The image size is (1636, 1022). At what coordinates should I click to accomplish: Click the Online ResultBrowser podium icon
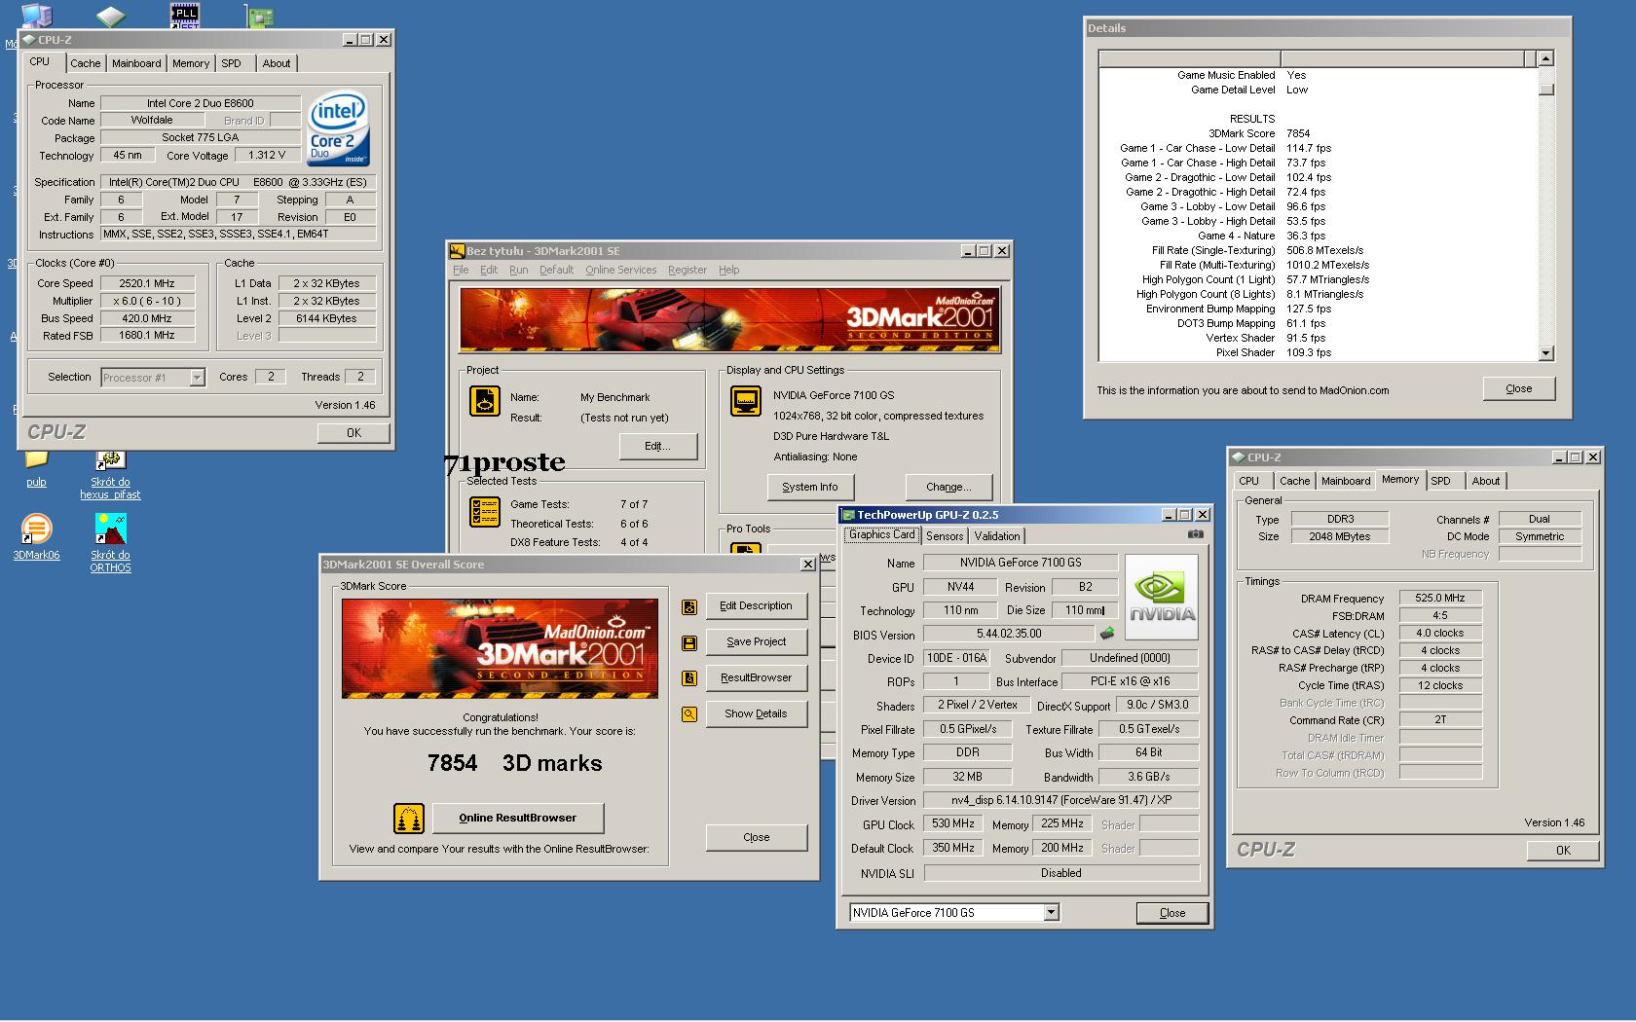point(409,819)
